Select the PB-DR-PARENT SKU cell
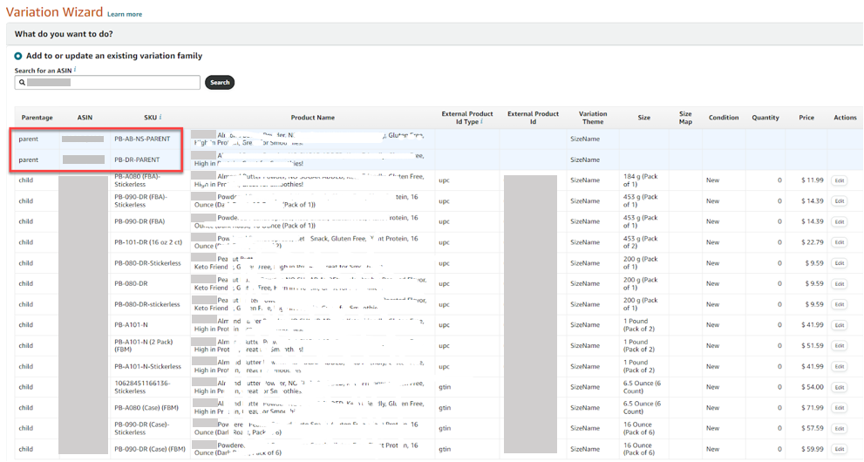Viewport: 864px width, 462px height. 137,160
